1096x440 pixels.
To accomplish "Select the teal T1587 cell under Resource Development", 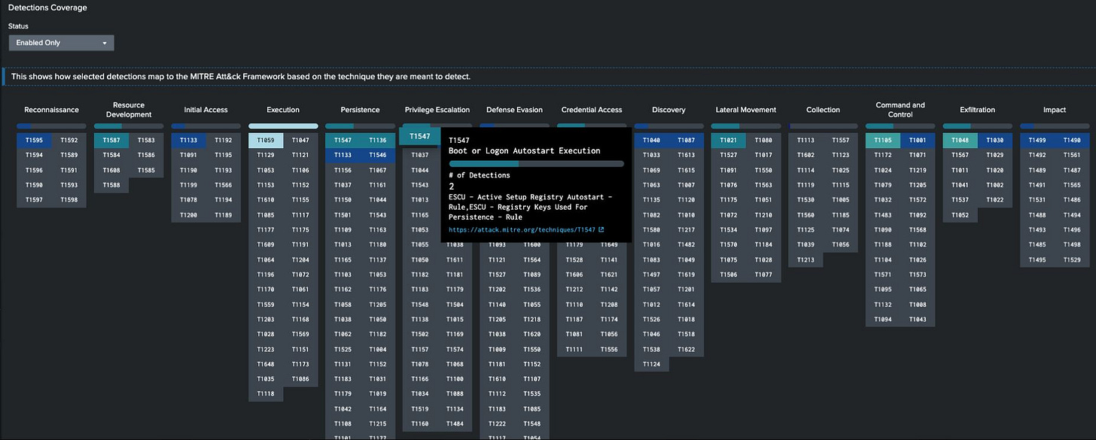I will click(x=111, y=140).
